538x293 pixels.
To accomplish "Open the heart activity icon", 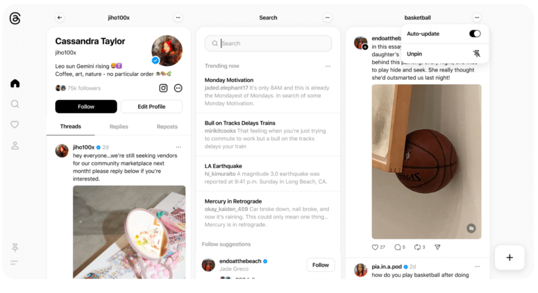I will pyautogui.click(x=15, y=125).
